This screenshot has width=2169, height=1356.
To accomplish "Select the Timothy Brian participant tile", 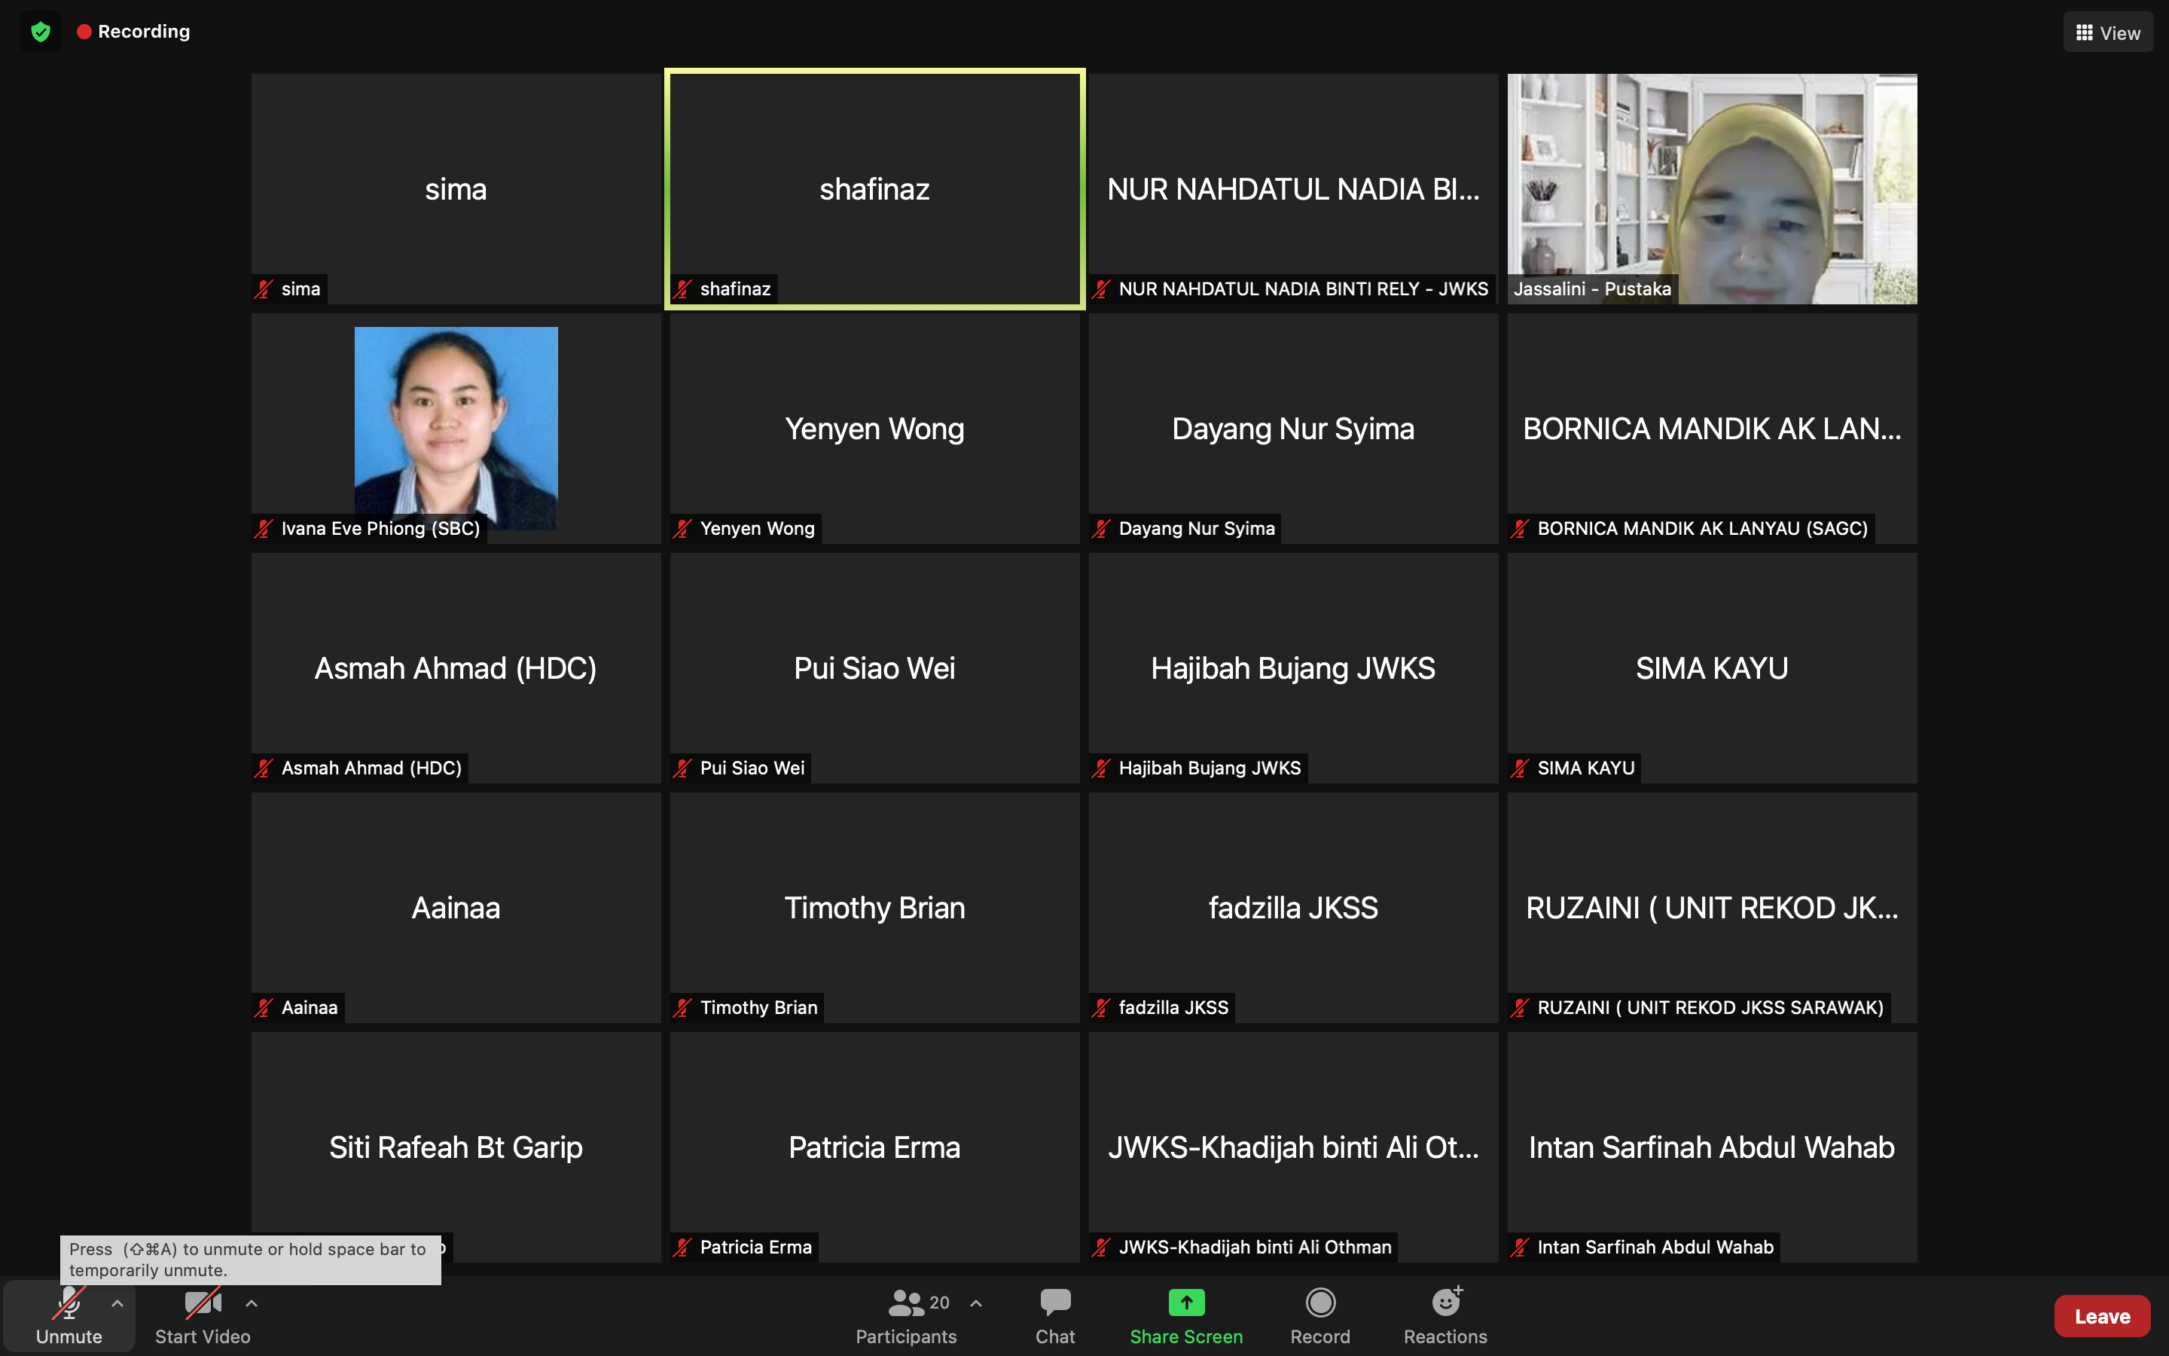I will point(875,907).
